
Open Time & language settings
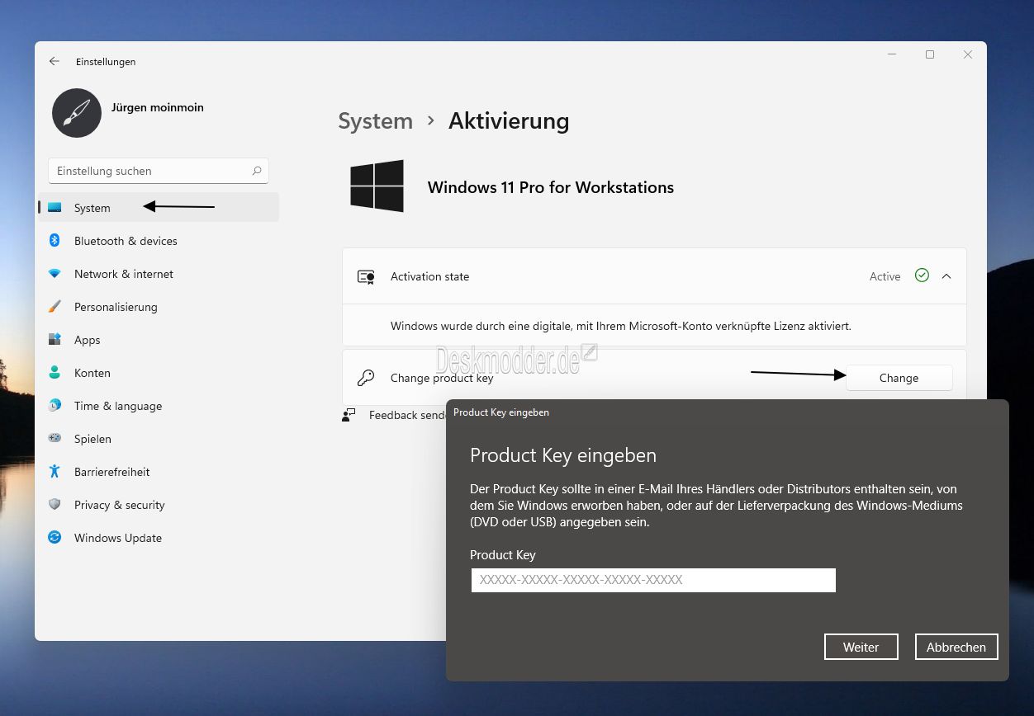tap(159, 406)
